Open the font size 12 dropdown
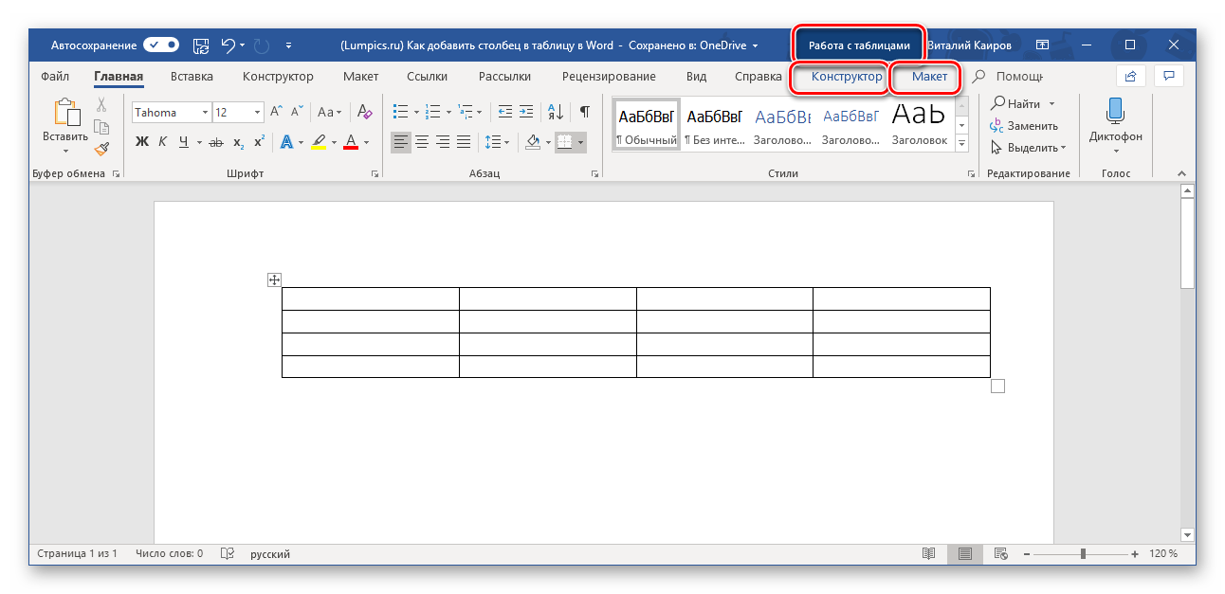Image resolution: width=1225 pixels, height=594 pixels. click(x=258, y=113)
